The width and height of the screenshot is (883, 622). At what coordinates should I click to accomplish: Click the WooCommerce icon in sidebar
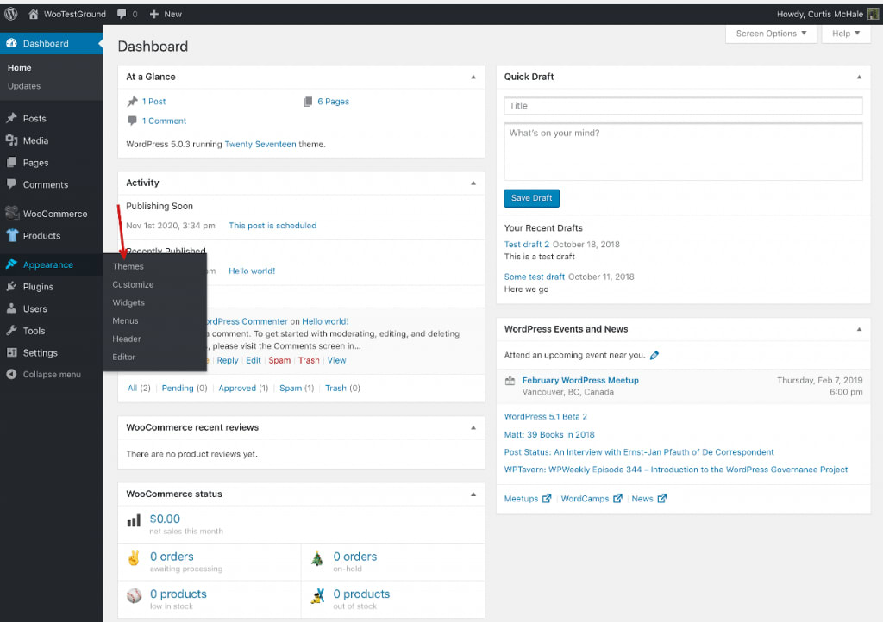pos(12,213)
